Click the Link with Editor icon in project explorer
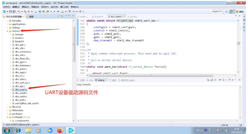This screenshot has height=134, width=248. point(62,16)
